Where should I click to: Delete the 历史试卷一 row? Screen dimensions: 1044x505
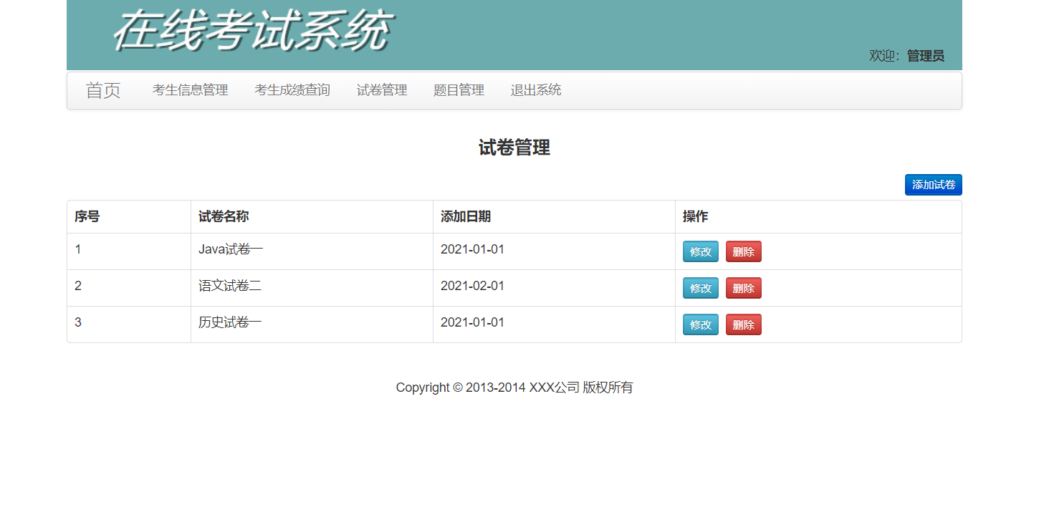click(x=743, y=324)
